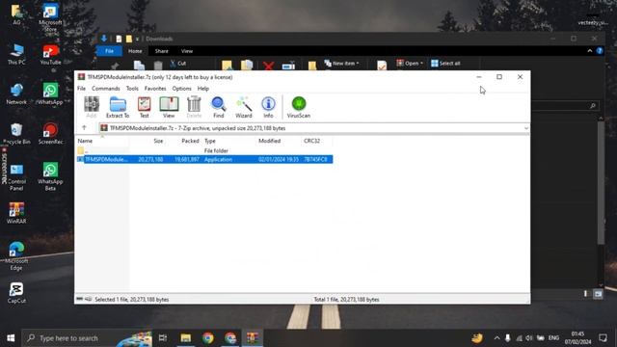Click the Explorer help question icon
The width and height of the screenshot is (617, 347).
click(600, 51)
